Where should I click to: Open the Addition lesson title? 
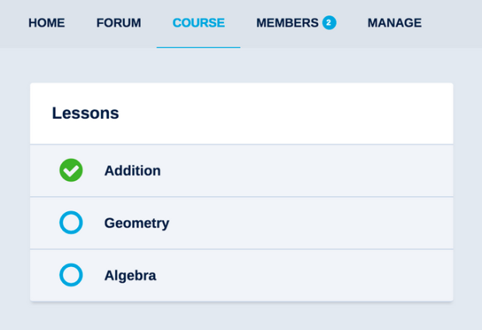132,171
